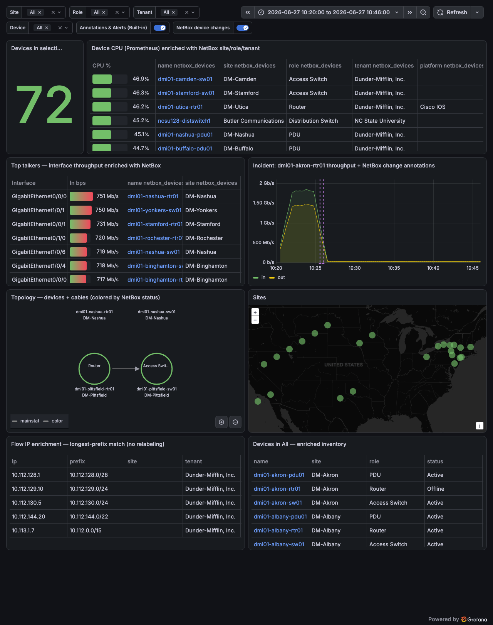The width and height of the screenshot is (493, 625).
Task: Sort inventory table by status column
Action: 435,461
